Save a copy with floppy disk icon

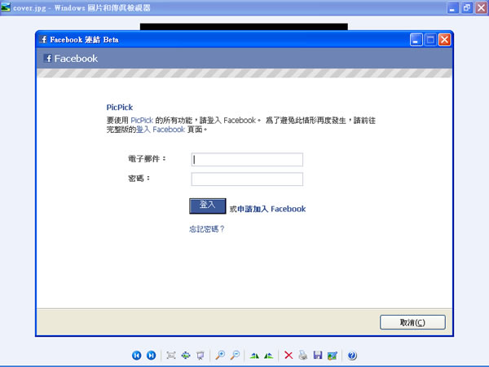(318, 355)
